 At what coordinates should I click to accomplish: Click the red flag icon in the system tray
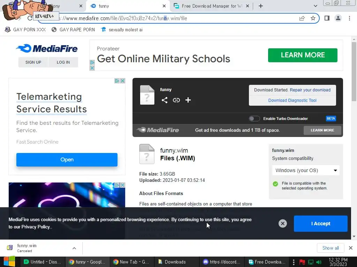(x=302, y=262)
